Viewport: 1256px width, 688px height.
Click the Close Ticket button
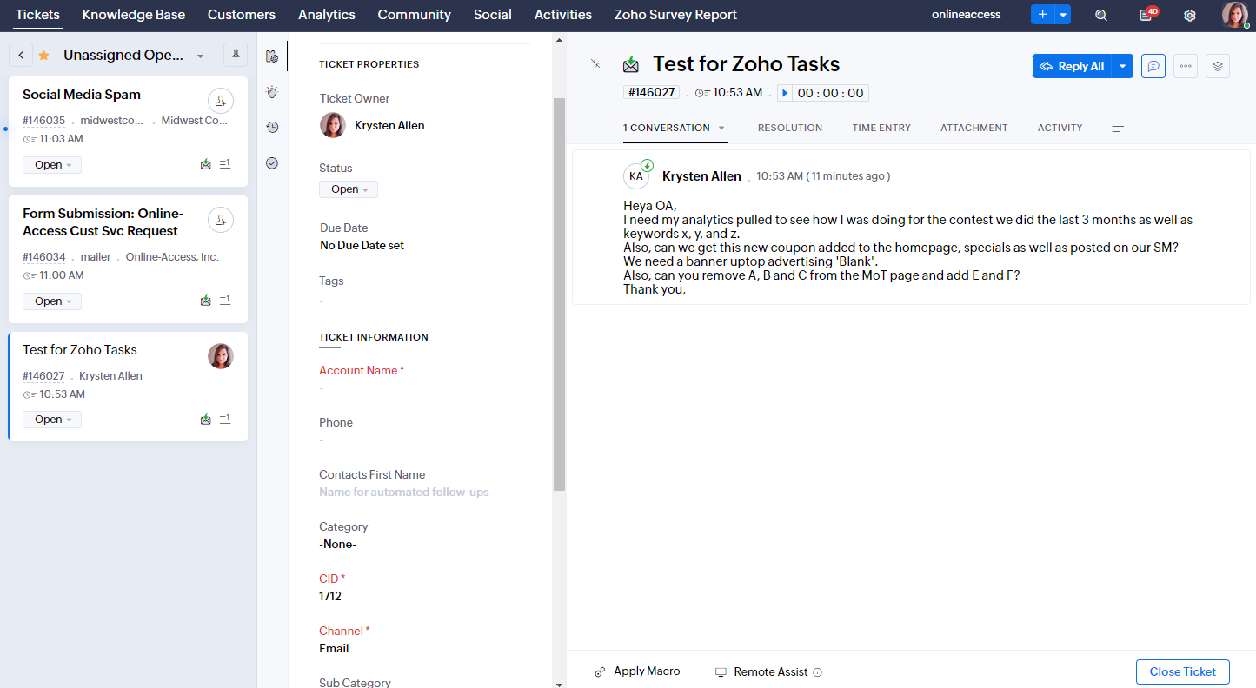coord(1182,671)
